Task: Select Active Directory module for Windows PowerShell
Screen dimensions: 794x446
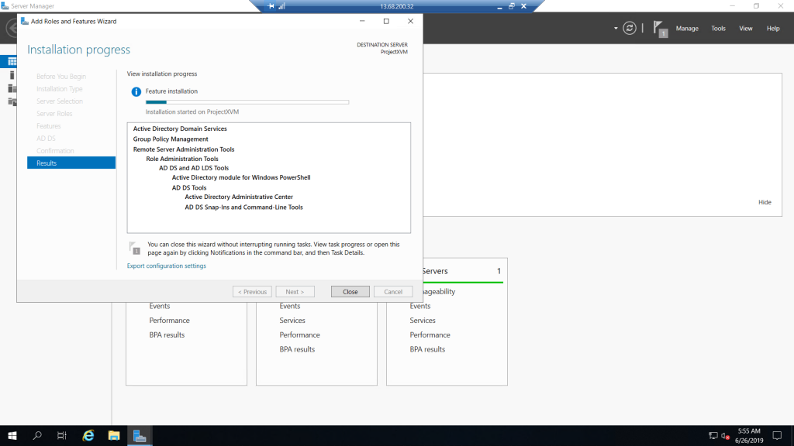Action: coord(241,177)
